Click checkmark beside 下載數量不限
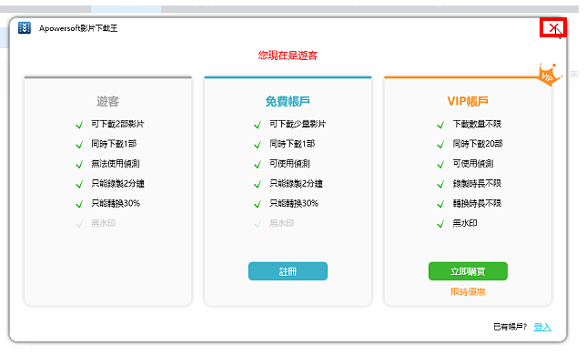The width and height of the screenshot is (586, 356). pyautogui.click(x=440, y=125)
